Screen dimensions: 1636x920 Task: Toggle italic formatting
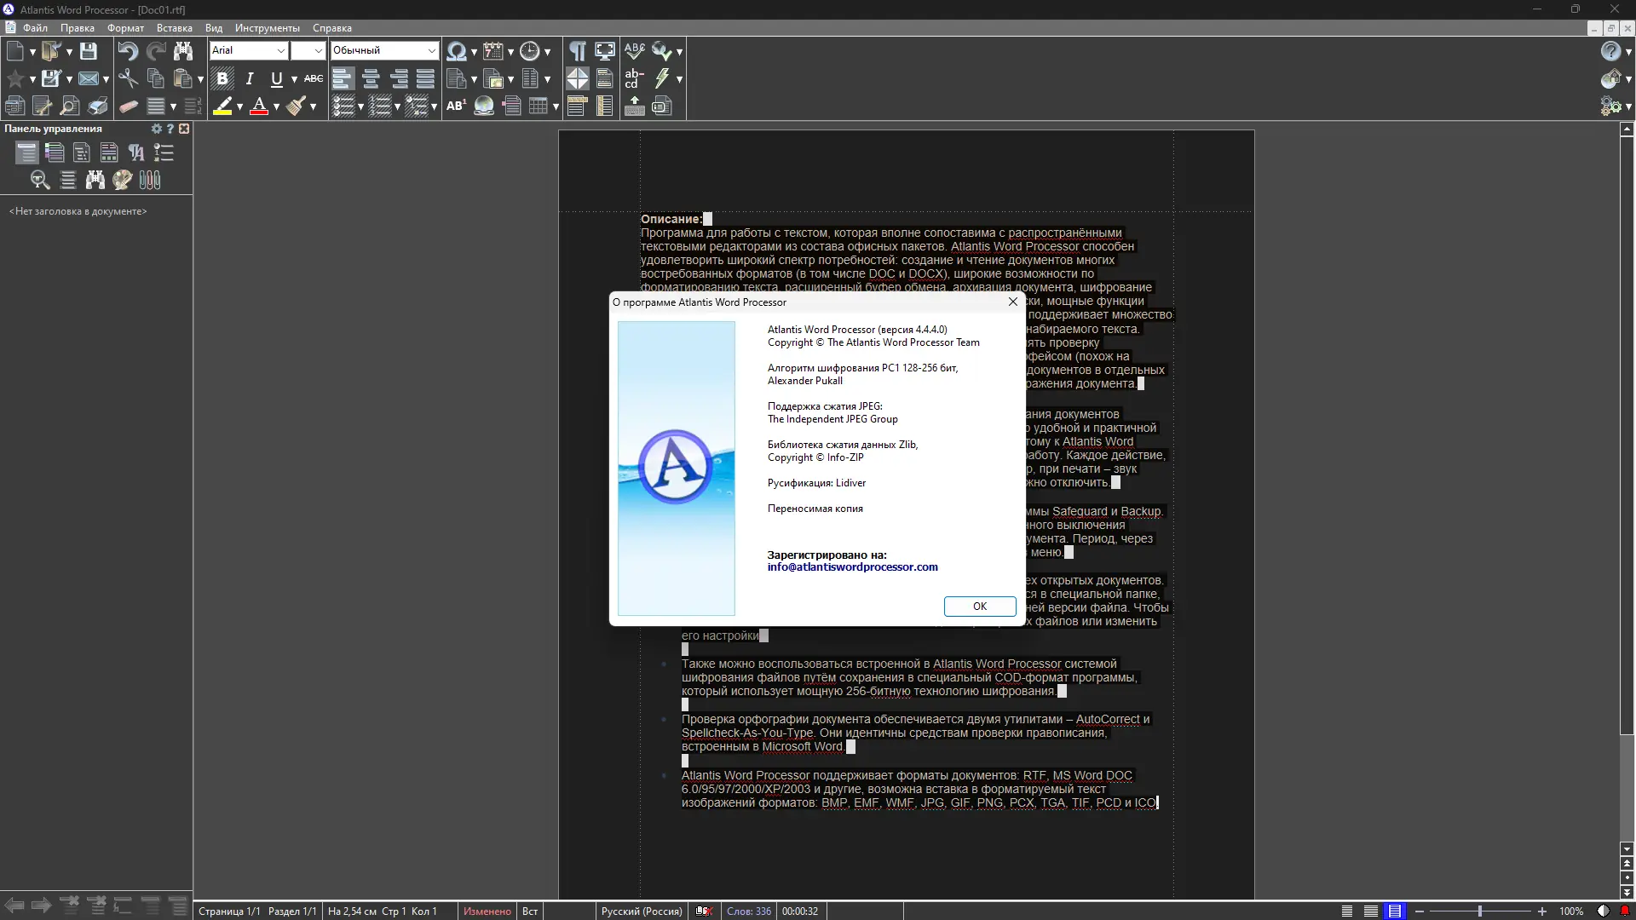pyautogui.click(x=250, y=78)
